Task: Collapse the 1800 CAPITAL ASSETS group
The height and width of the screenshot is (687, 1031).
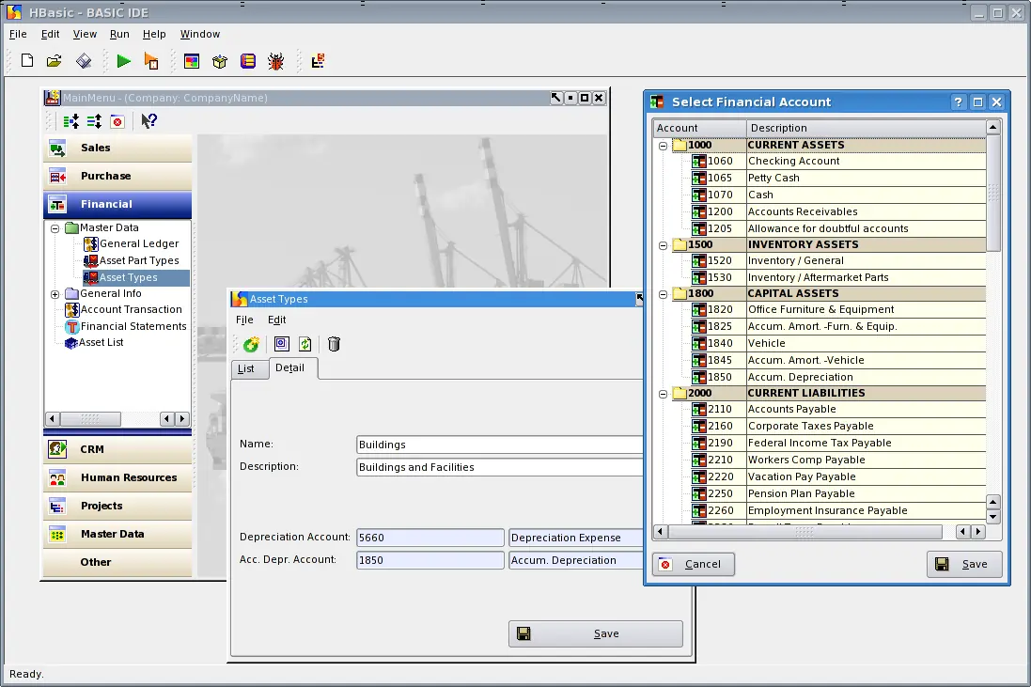Action: tap(663, 294)
